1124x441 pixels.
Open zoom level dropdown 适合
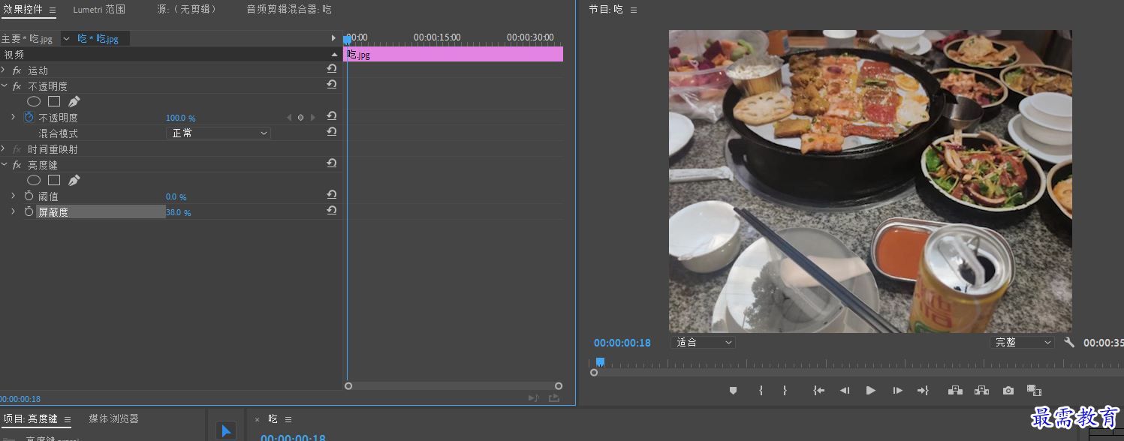pyautogui.click(x=703, y=342)
